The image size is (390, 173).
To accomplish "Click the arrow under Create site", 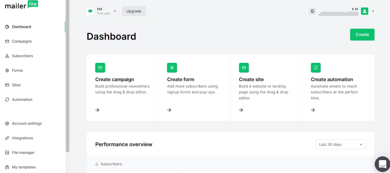I will click(241, 110).
